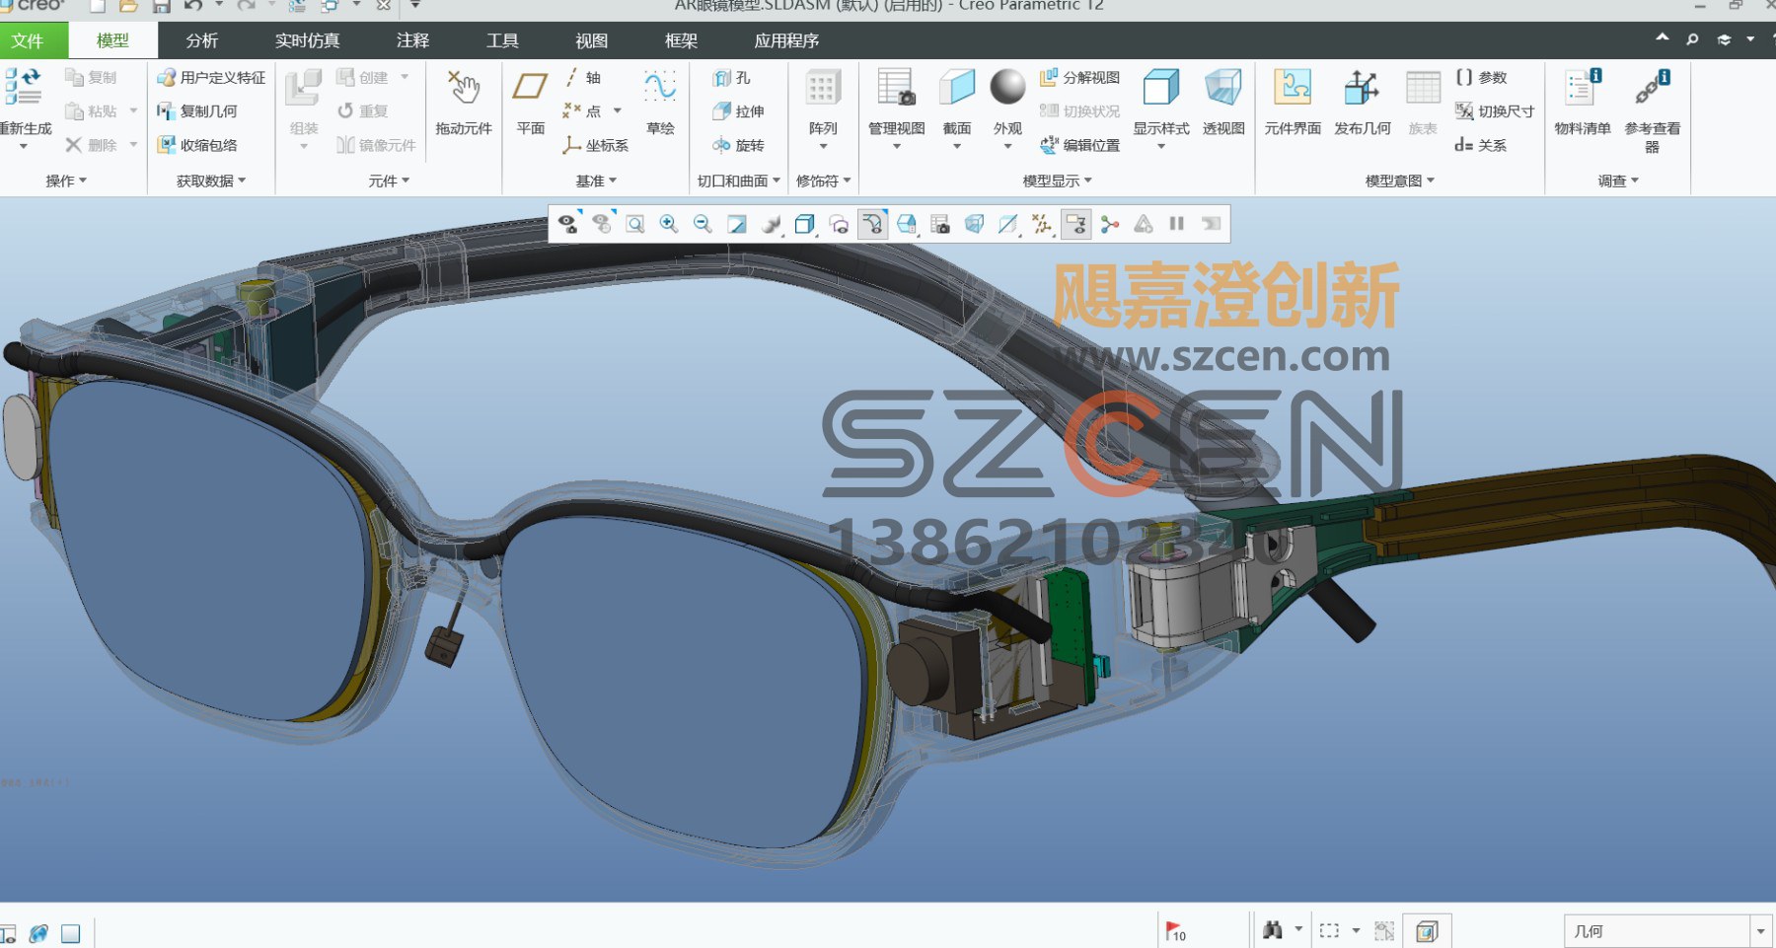1776x948 pixels.
Task: Expand the 模型显示 group dropdown
Action: [1058, 181]
